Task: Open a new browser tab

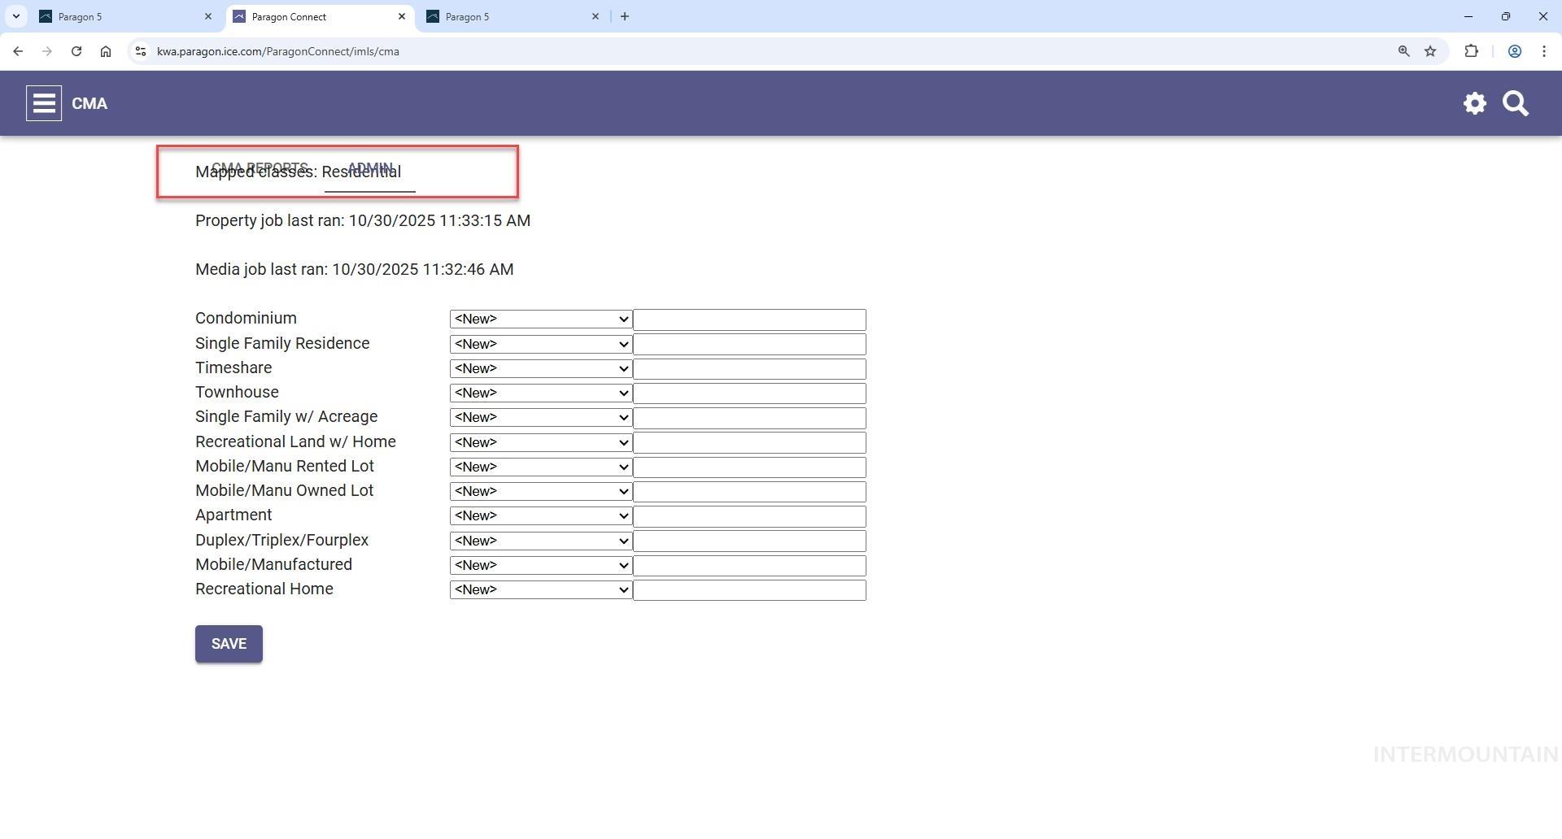Action: coord(625,16)
